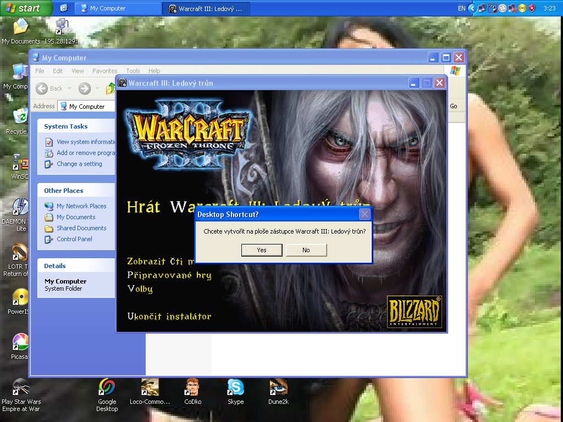The width and height of the screenshot is (563, 422).
Task: Click the taskbar clock
Action: click(549, 8)
